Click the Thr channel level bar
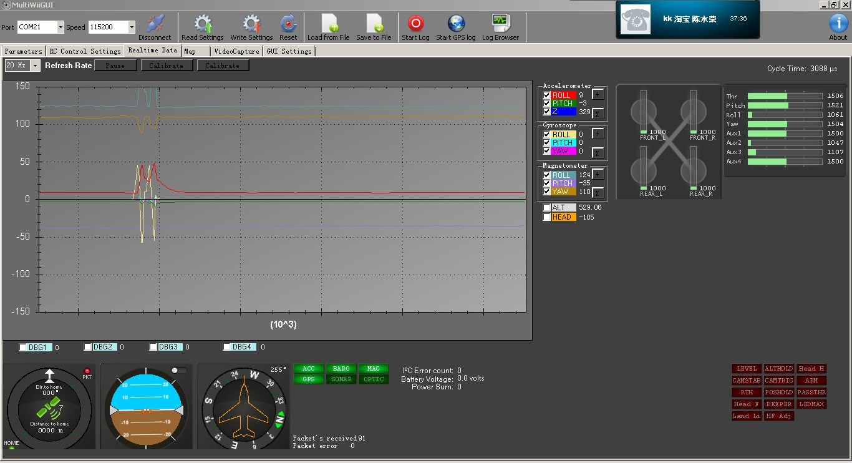 tap(785, 96)
